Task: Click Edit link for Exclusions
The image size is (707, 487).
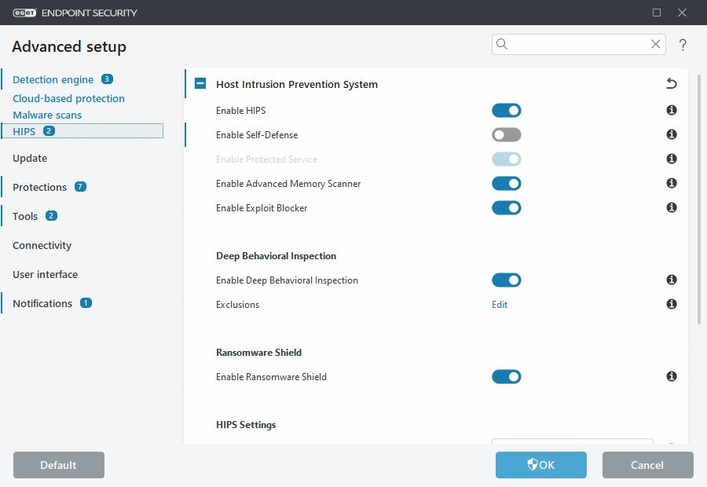Action: [500, 305]
